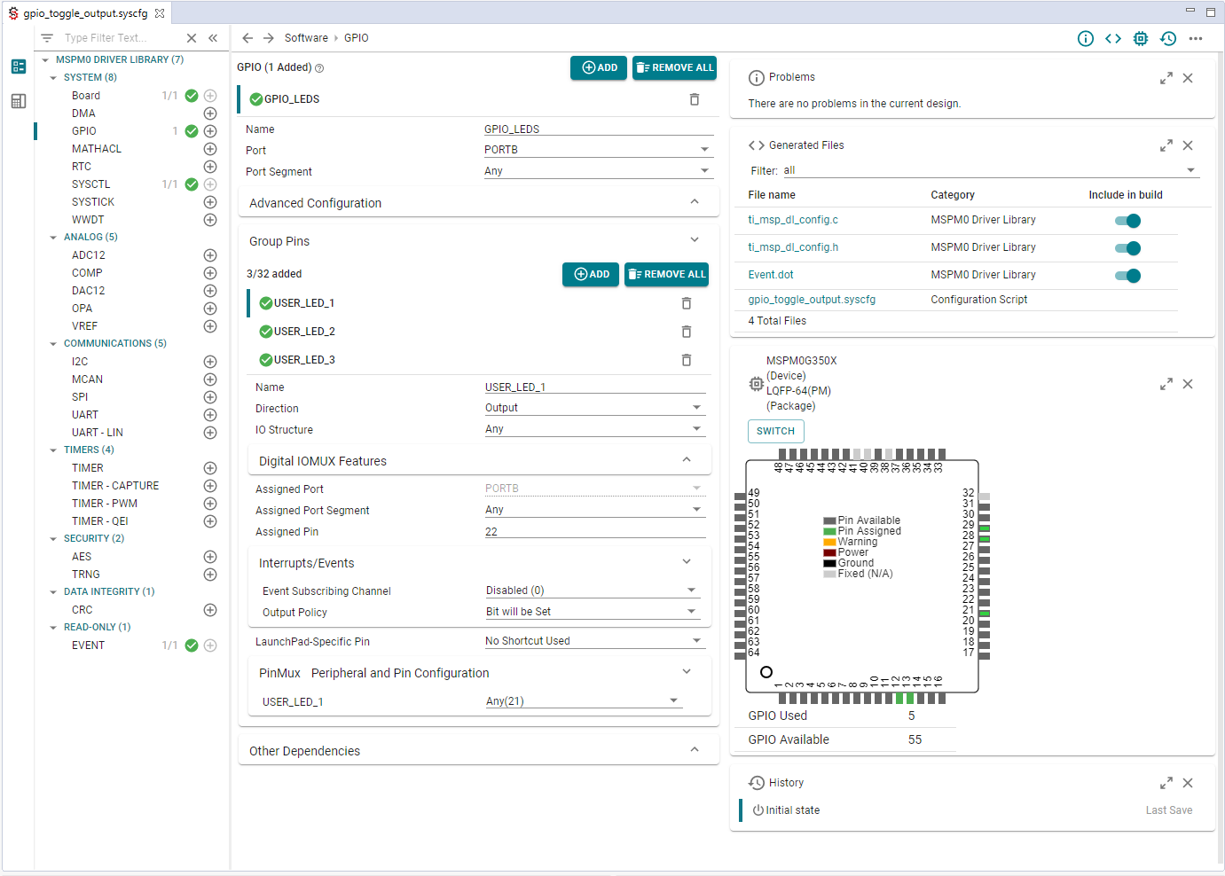Click ADD button in Group Pins
Image resolution: width=1225 pixels, height=876 pixels.
tap(591, 275)
